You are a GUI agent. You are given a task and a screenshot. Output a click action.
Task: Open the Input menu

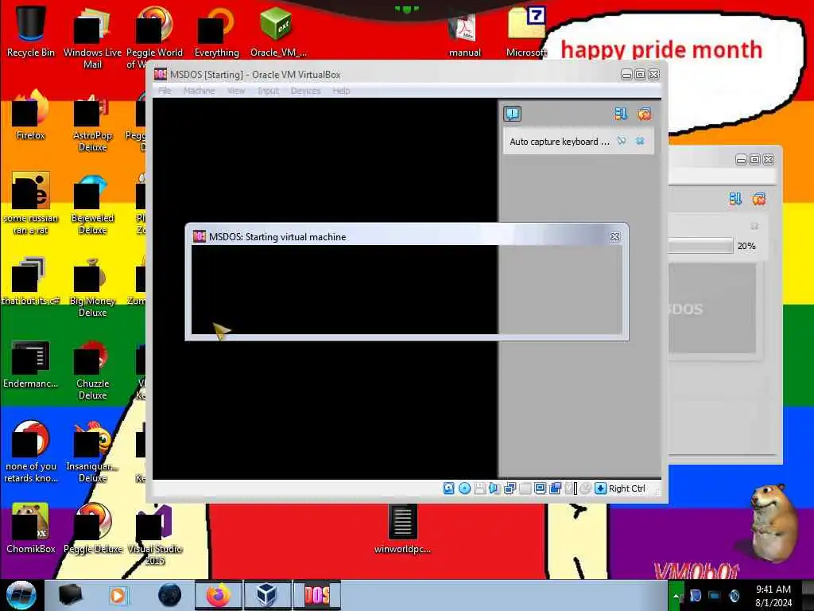coord(268,91)
